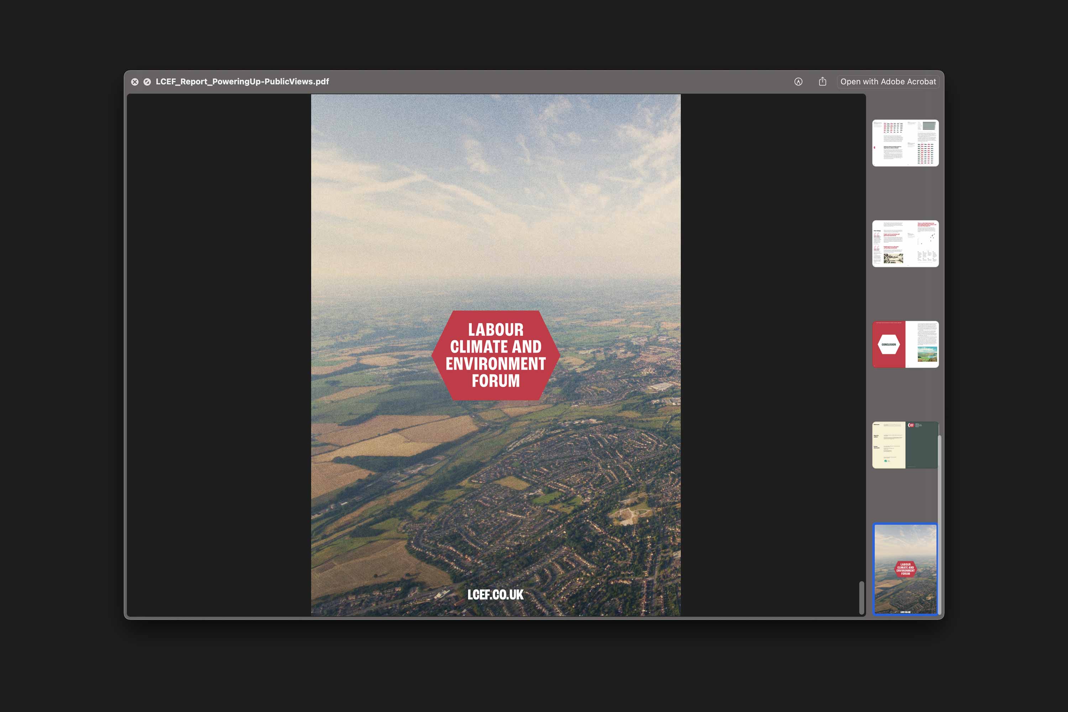Select the highlighted back cover thumbnail
The width and height of the screenshot is (1068, 712).
905,569
